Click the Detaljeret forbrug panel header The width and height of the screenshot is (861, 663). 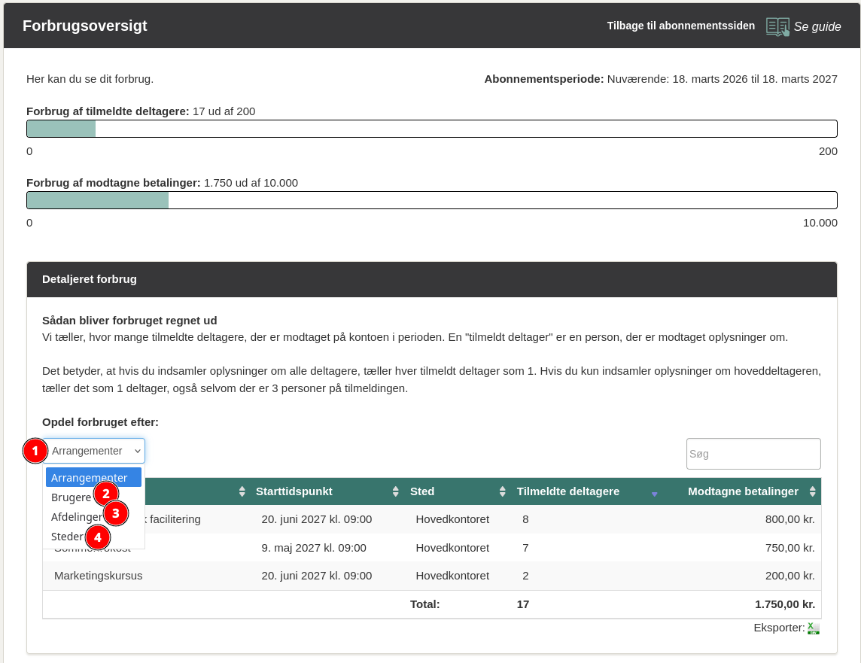[431, 279]
